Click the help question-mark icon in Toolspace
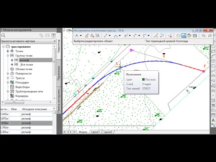The width and height of the screenshot is (216, 162). coord(54,36)
